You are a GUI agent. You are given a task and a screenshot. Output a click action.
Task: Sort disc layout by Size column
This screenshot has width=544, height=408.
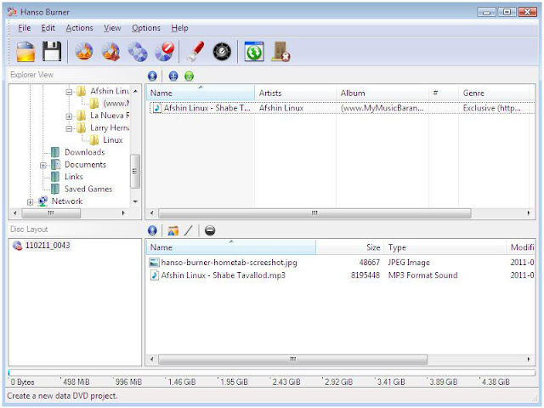point(349,247)
